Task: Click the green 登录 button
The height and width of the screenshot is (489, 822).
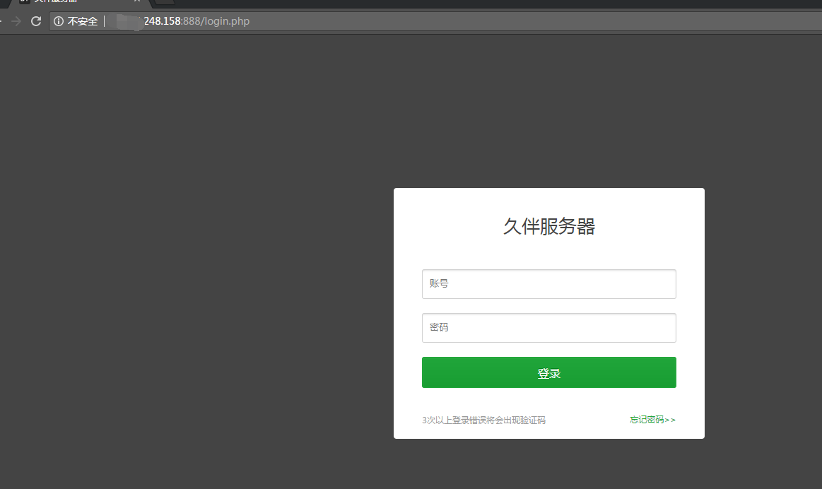Action: coord(549,372)
